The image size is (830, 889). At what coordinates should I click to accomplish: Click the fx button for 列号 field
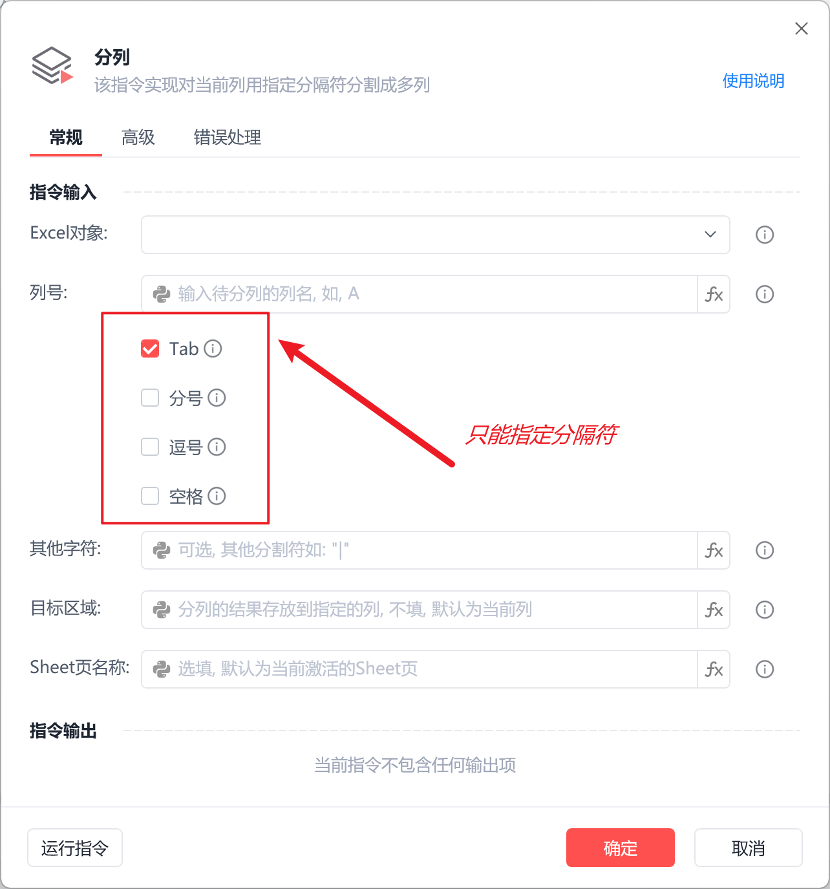[x=714, y=294]
